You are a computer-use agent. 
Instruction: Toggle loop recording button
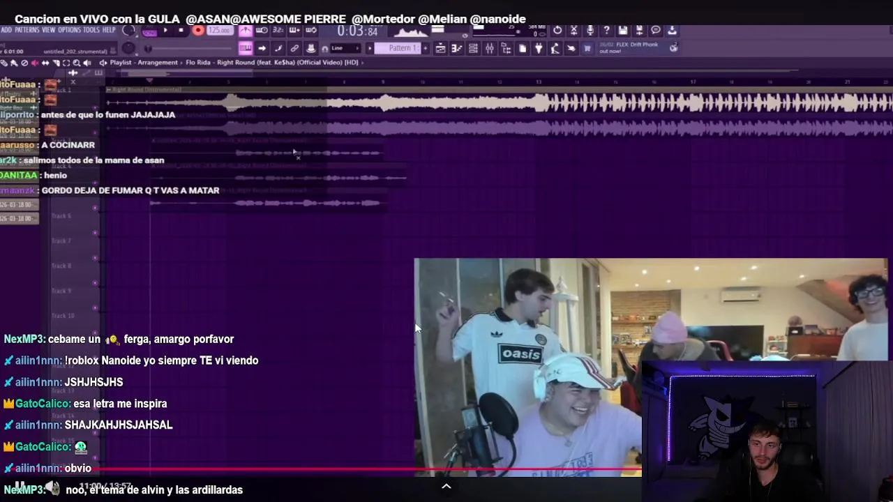coord(310,30)
